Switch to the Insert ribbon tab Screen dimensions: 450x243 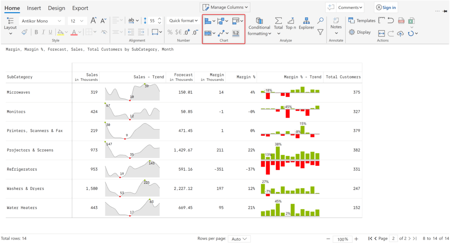coord(34,8)
